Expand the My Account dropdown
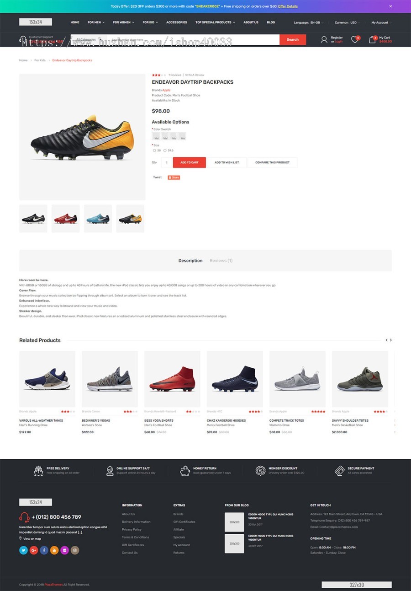The image size is (411, 591). [x=381, y=22]
